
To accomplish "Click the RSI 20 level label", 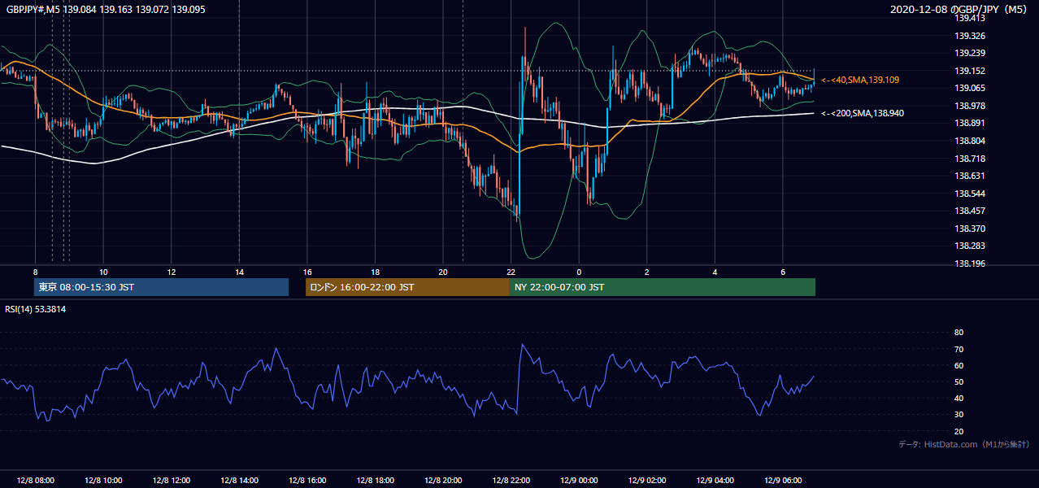I will tap(959, 431).
